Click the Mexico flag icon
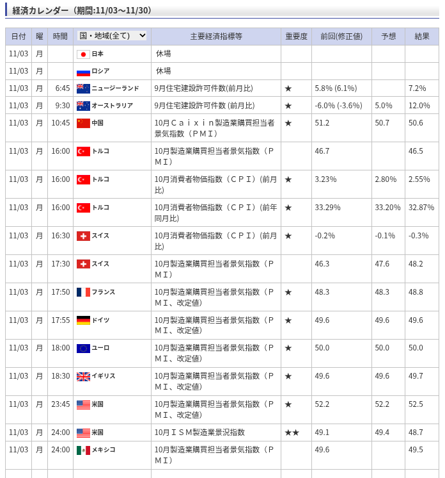Viewport: 445px width, 478px height. coord(83,450)
